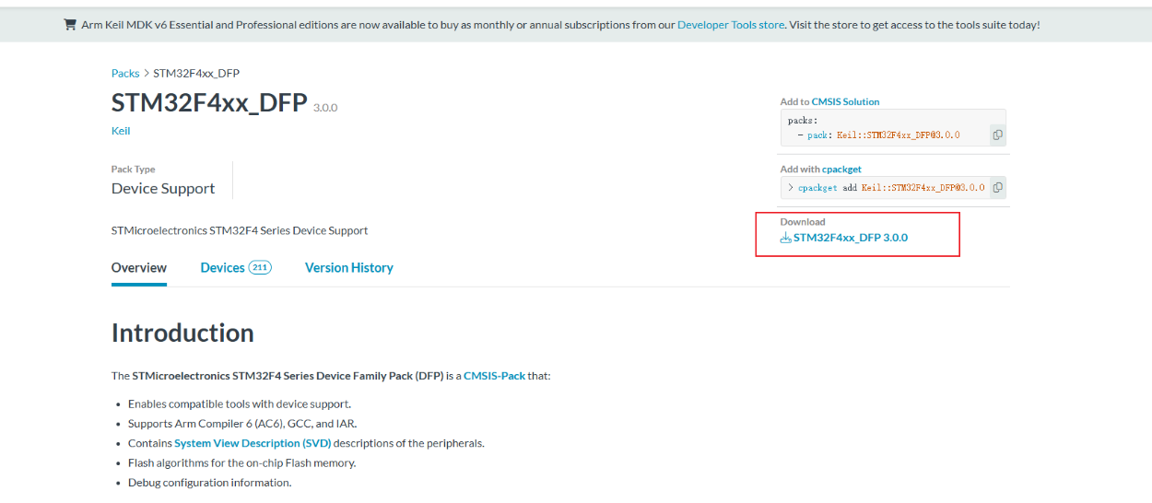Copy the CMSIS Solution packs snippet

point(997,135)
